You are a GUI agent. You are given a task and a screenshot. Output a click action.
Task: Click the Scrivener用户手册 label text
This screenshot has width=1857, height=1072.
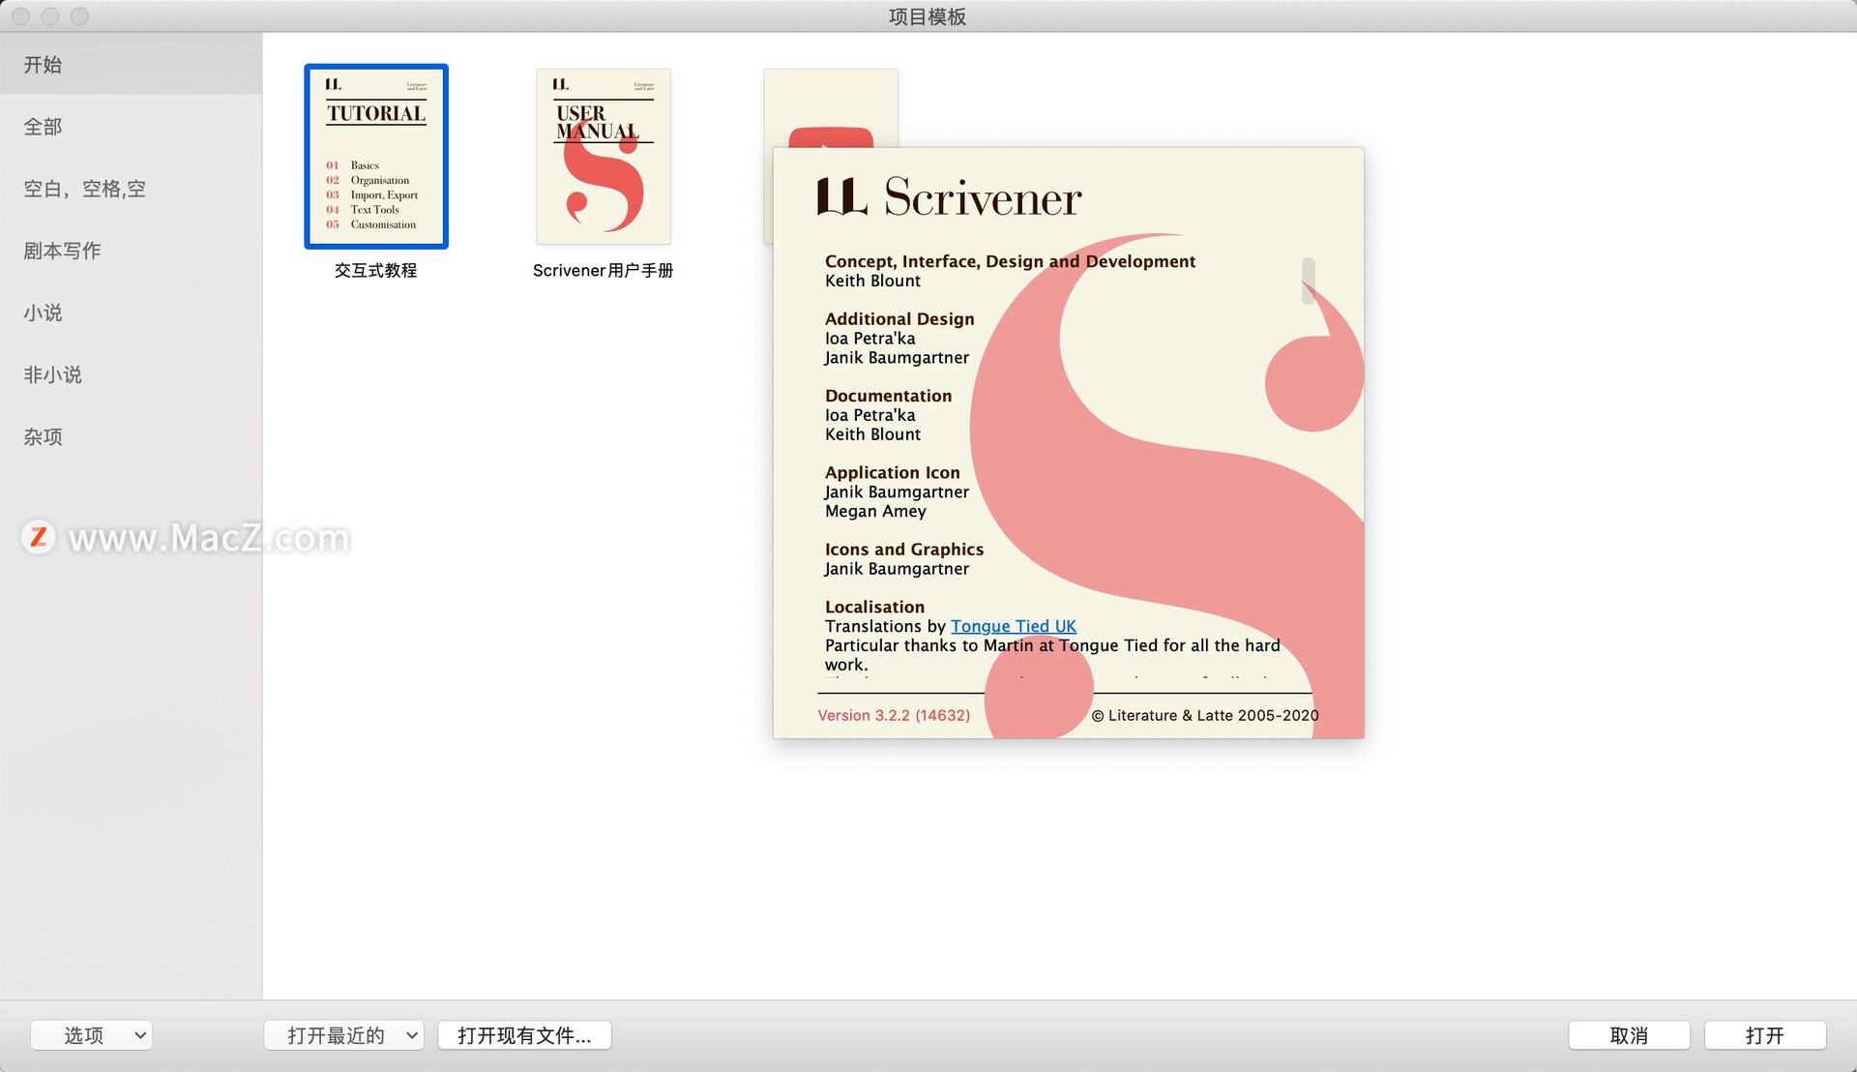(x=604, y=271)
